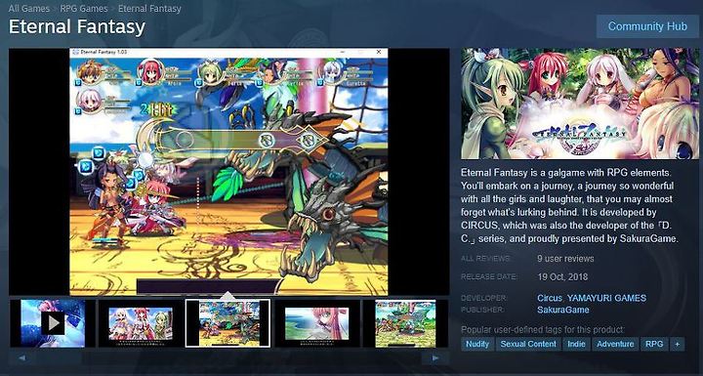The image size is (703, 376).
Task: Click the pink-haired character portrait on second row
Action: pos(88,101)
